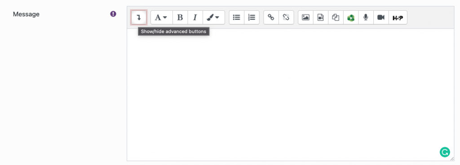Open the font colour brush dropdown
The image size is (460, 165).
pyautogui.click(x=213, y=17)
